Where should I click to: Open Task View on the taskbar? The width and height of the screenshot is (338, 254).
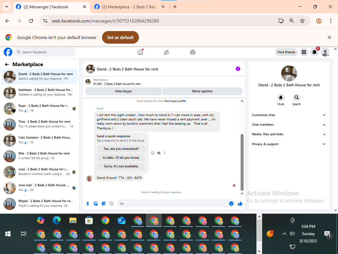coord(23,234)
